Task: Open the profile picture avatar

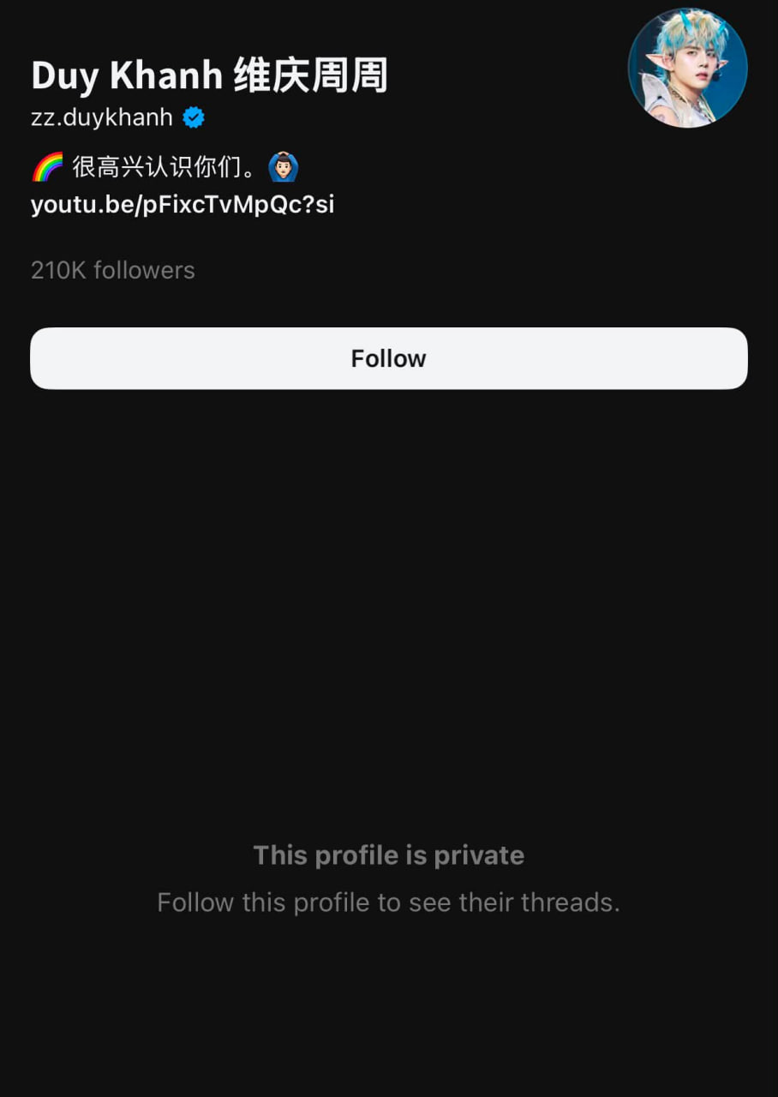Action: pos(687,68)
